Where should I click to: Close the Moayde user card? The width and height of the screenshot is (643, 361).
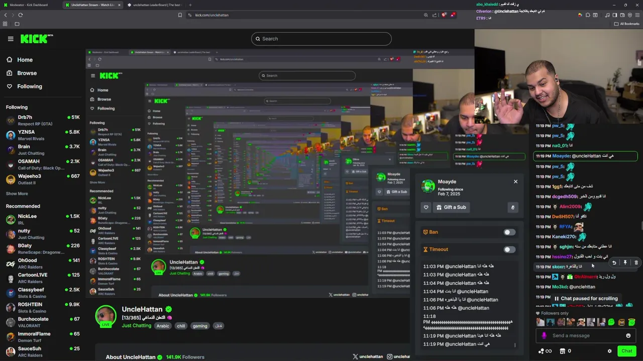pyautogui.click(x=515, y=182)
